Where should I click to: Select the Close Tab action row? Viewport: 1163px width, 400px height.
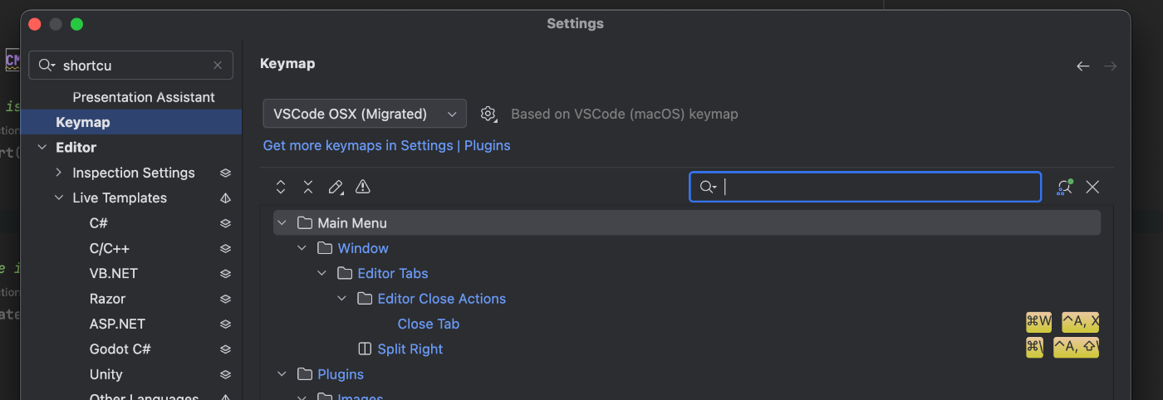coord(687,324)
